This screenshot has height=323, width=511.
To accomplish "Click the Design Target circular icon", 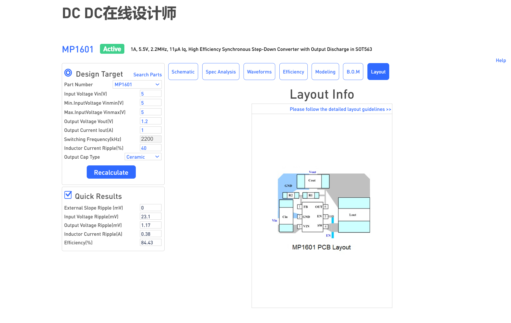I will (68, 73).
